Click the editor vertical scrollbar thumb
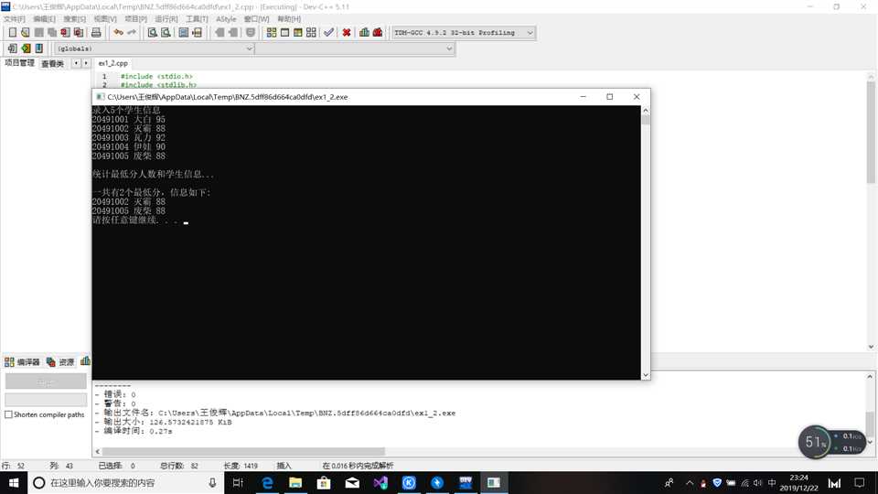Image resolution: width=878 pixels, height=494 pixels. click(871, 132)
